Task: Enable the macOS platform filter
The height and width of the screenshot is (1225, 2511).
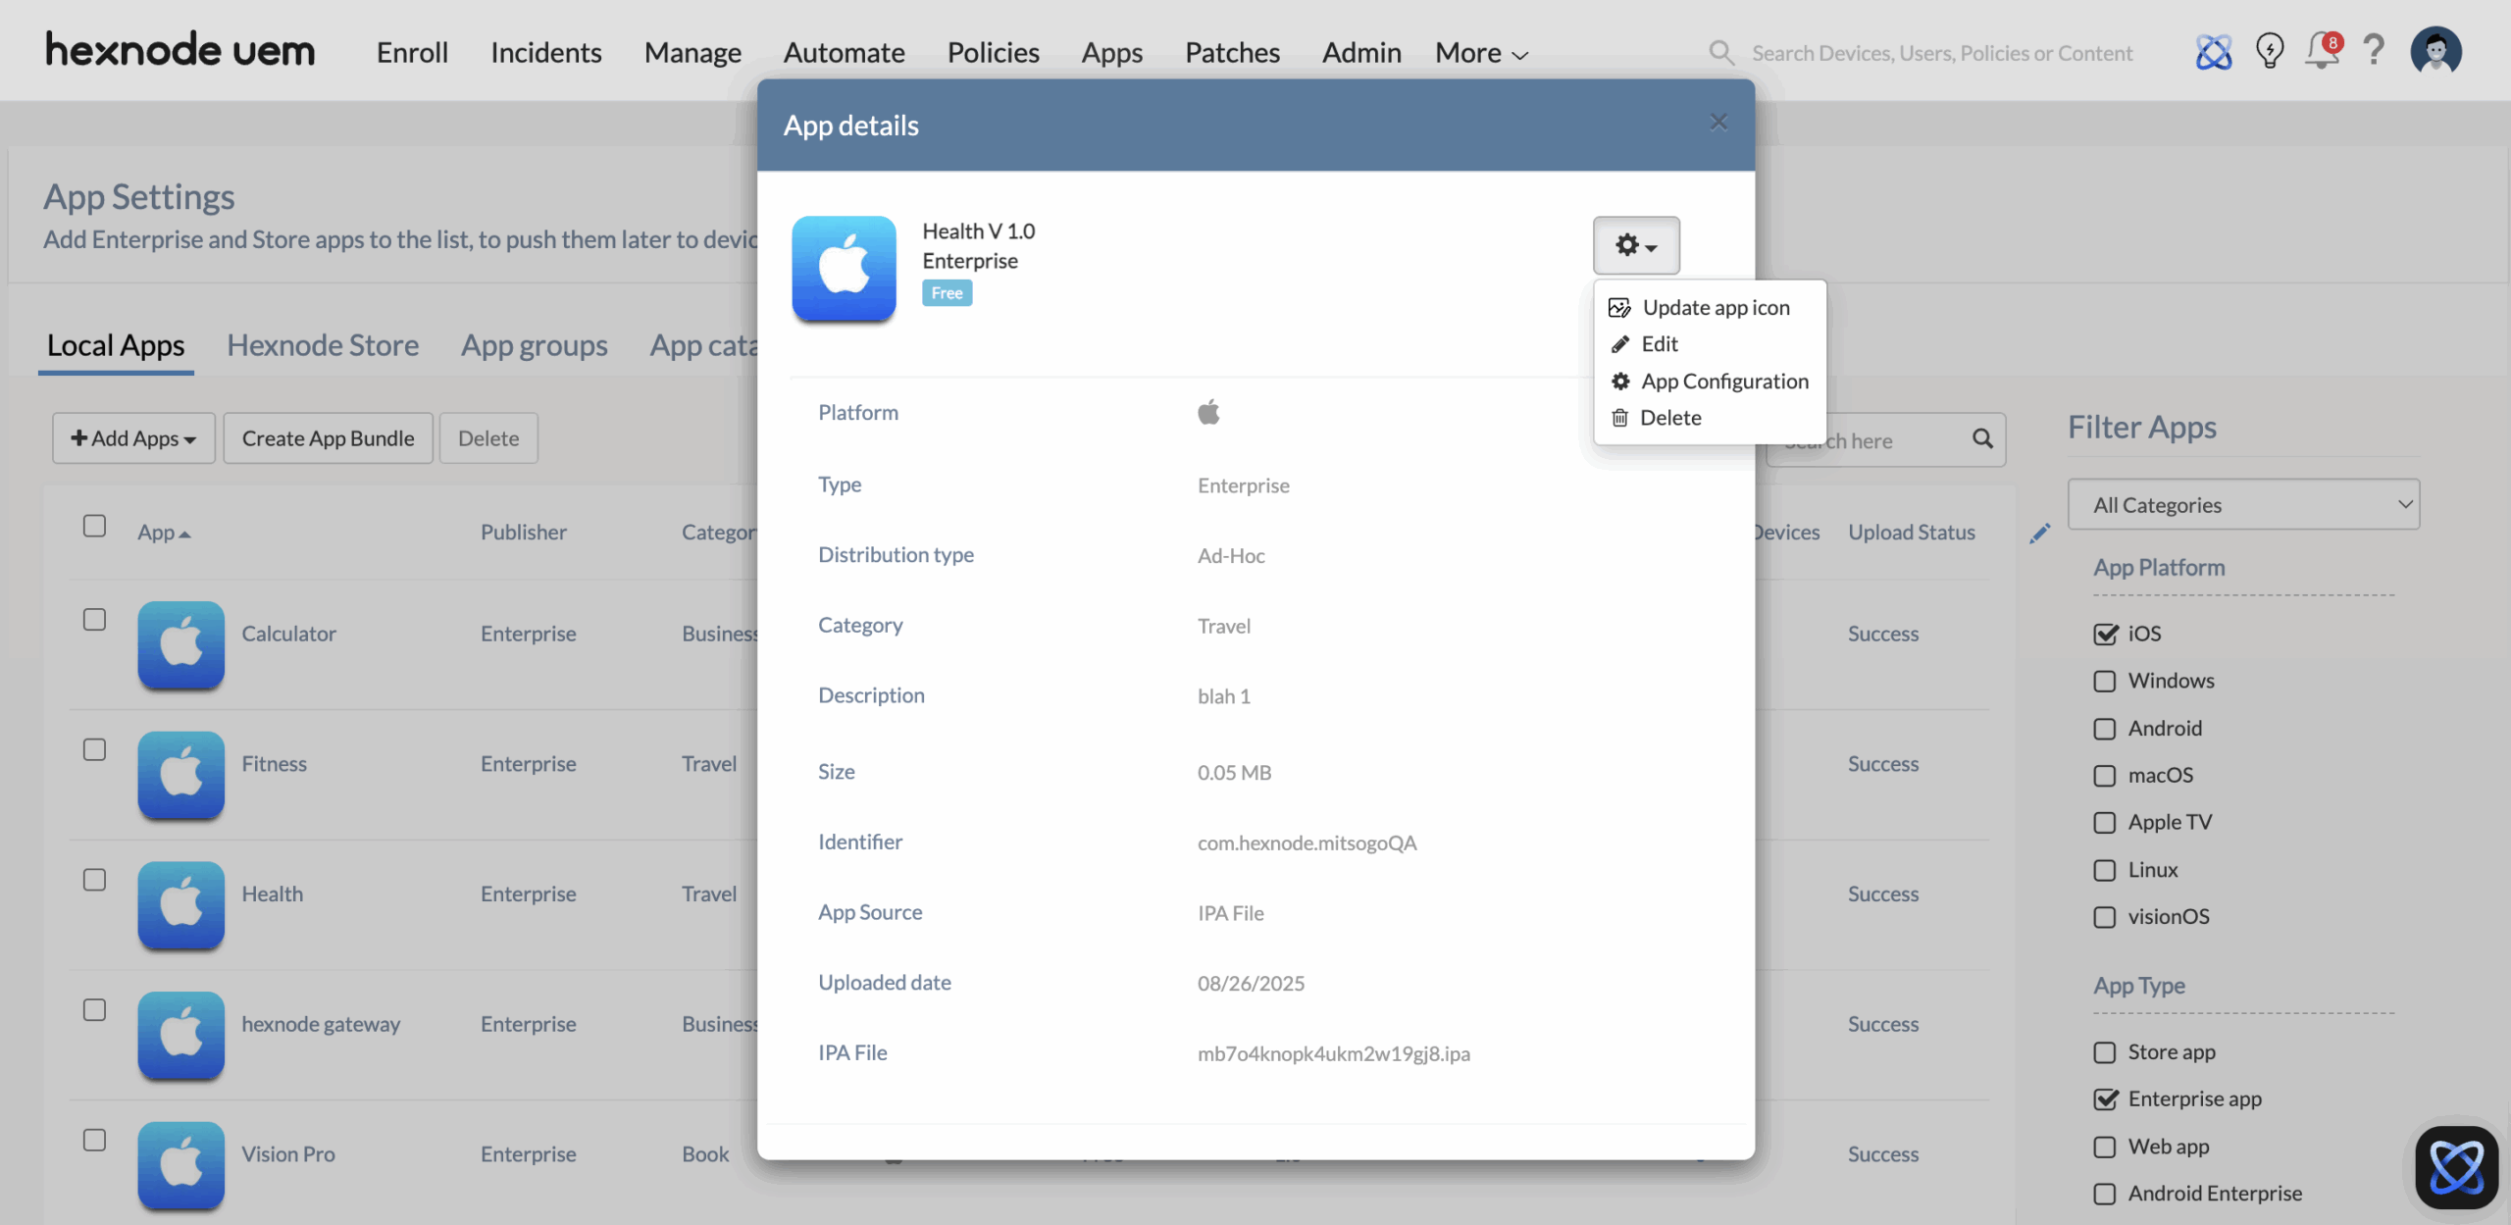Action: (x=2105, y=776)
